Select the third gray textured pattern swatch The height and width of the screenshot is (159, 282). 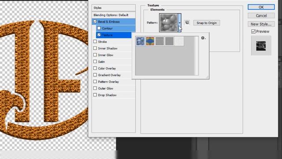160,41
